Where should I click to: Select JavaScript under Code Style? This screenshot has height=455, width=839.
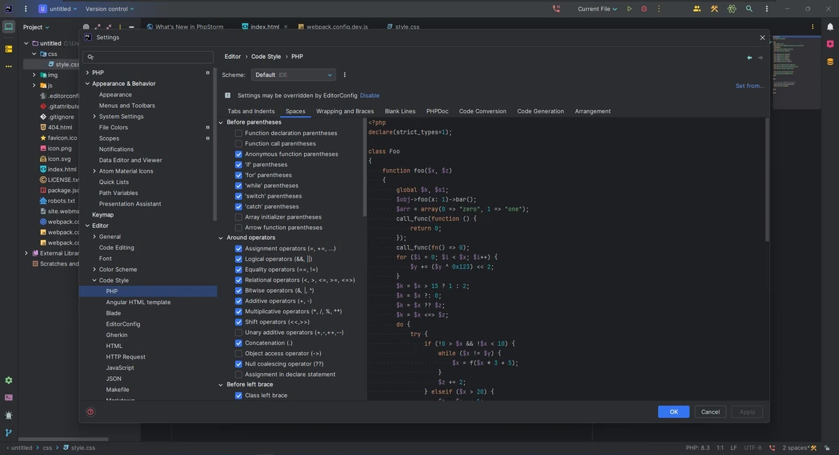click(120, 368)
